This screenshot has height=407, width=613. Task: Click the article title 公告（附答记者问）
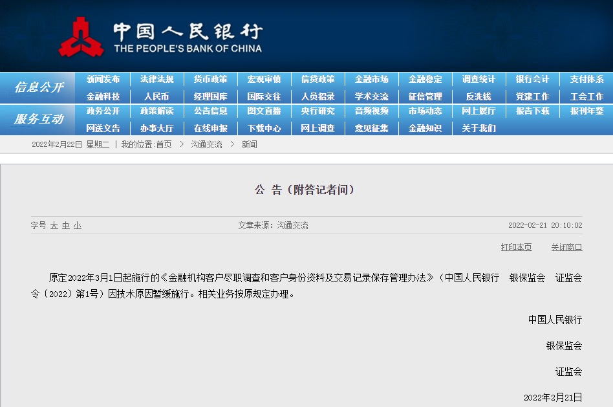pos(305,190)
